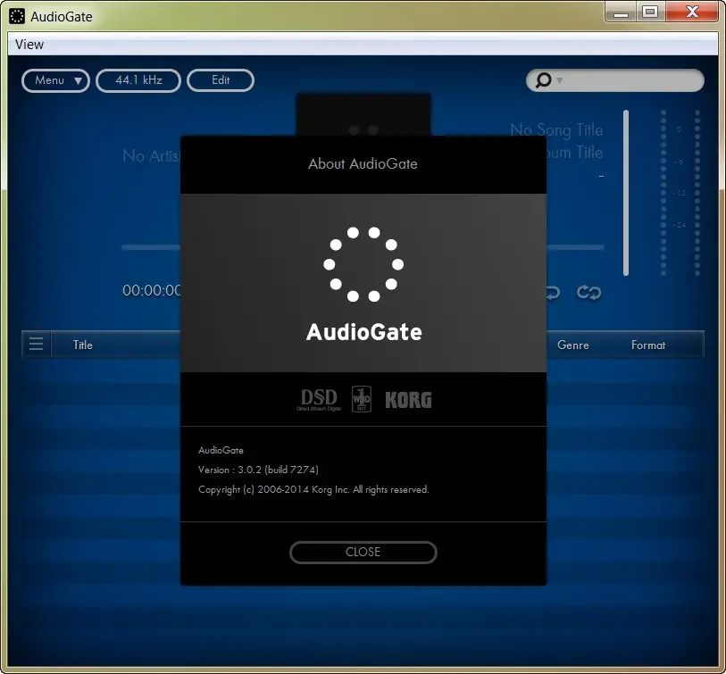726x674 pixels.
Task: Click the AudioGate title bar icon
Action: tap(17, 16)
